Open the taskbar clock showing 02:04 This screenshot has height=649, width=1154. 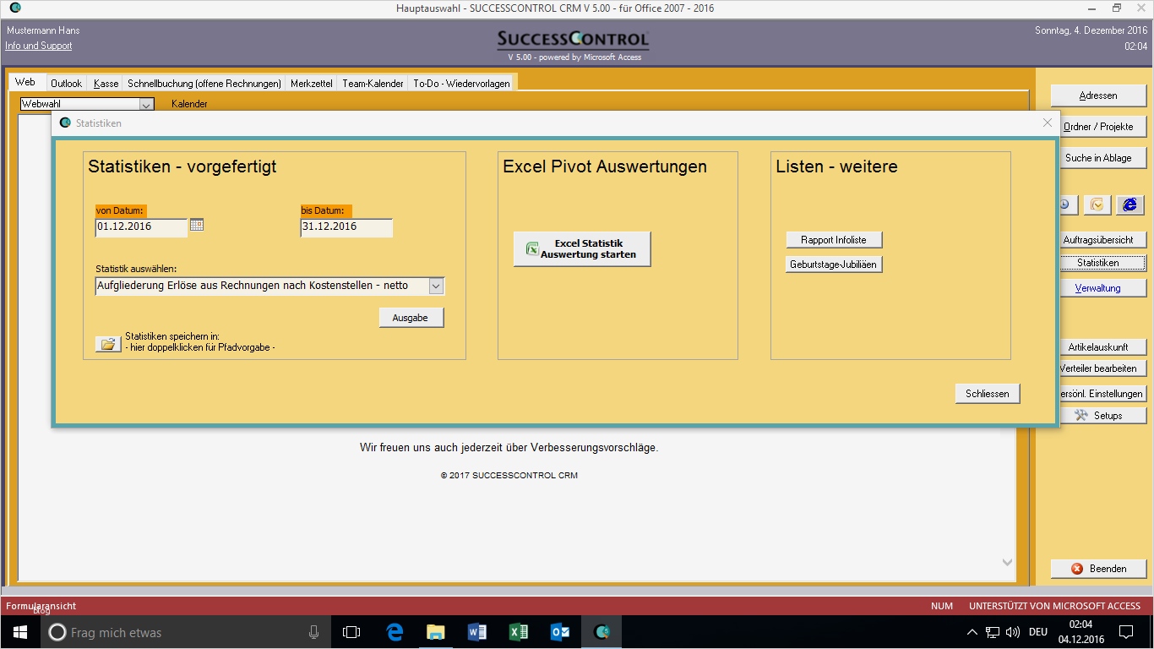tap(1081, 632)
